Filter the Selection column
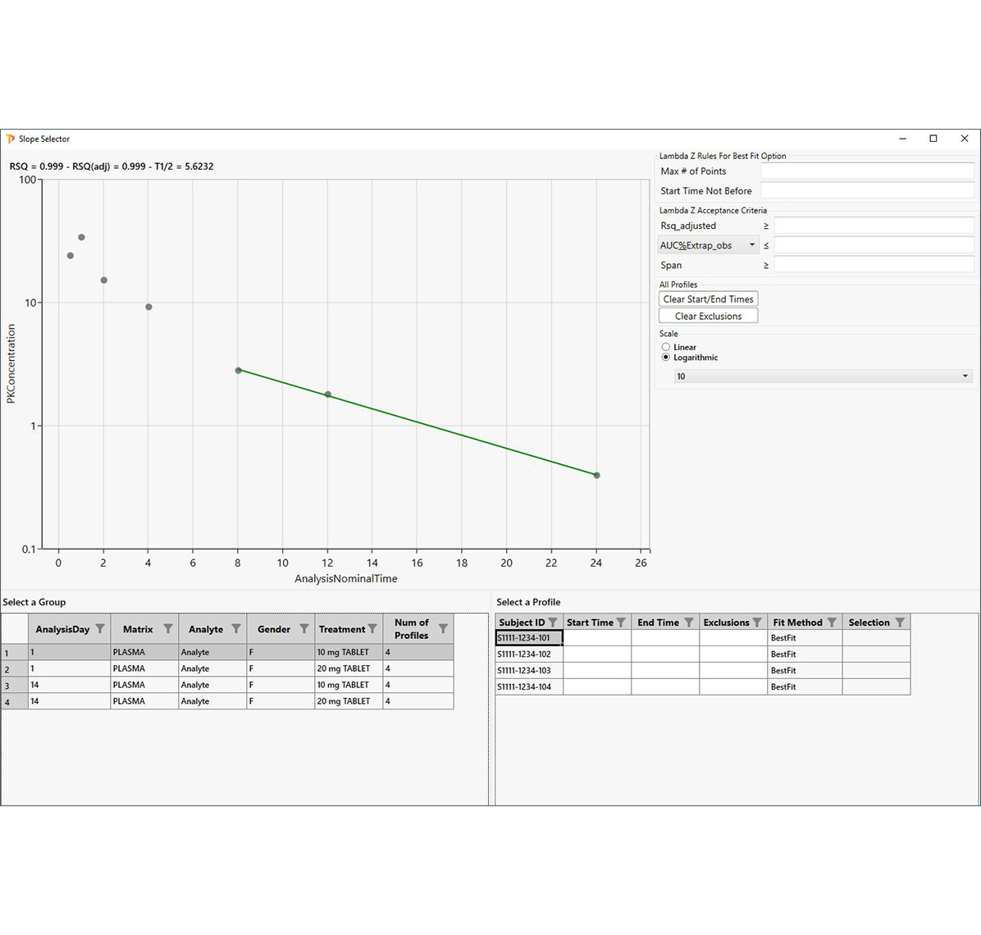981x935 pixels. (900, 623)
